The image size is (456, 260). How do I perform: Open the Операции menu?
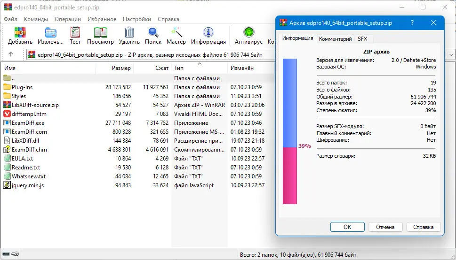tap(68, 19)
